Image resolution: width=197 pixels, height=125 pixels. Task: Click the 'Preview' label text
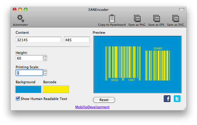(99, 32)
